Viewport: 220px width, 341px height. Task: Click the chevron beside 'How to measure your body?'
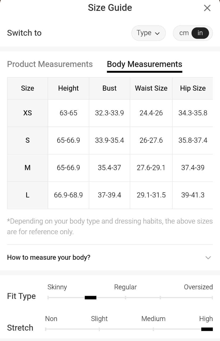pyautogui.click(x=208, y=258)
